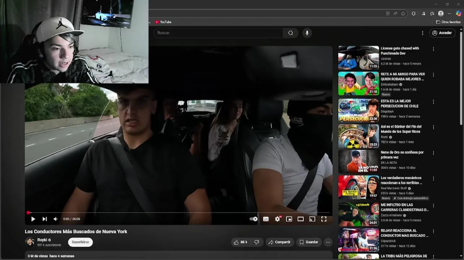
Task: Open the RETE A MI AMIGO video title
Action: pos(402,77)
